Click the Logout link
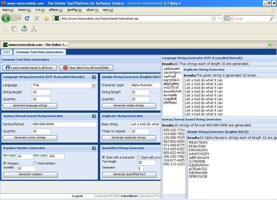Viewport: 277px width, 200px height. click(x=77, y=196)
